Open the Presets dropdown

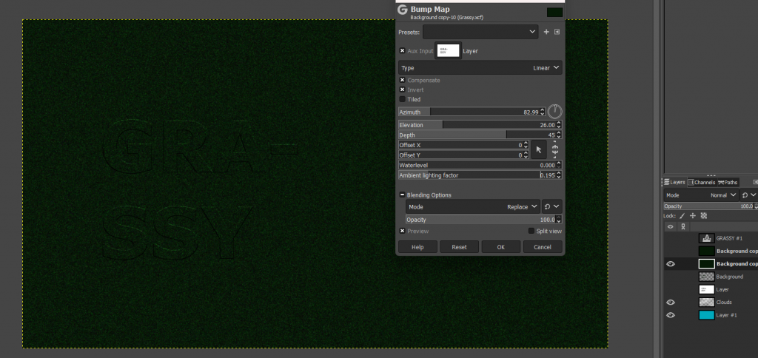click(x=480, y=32)
